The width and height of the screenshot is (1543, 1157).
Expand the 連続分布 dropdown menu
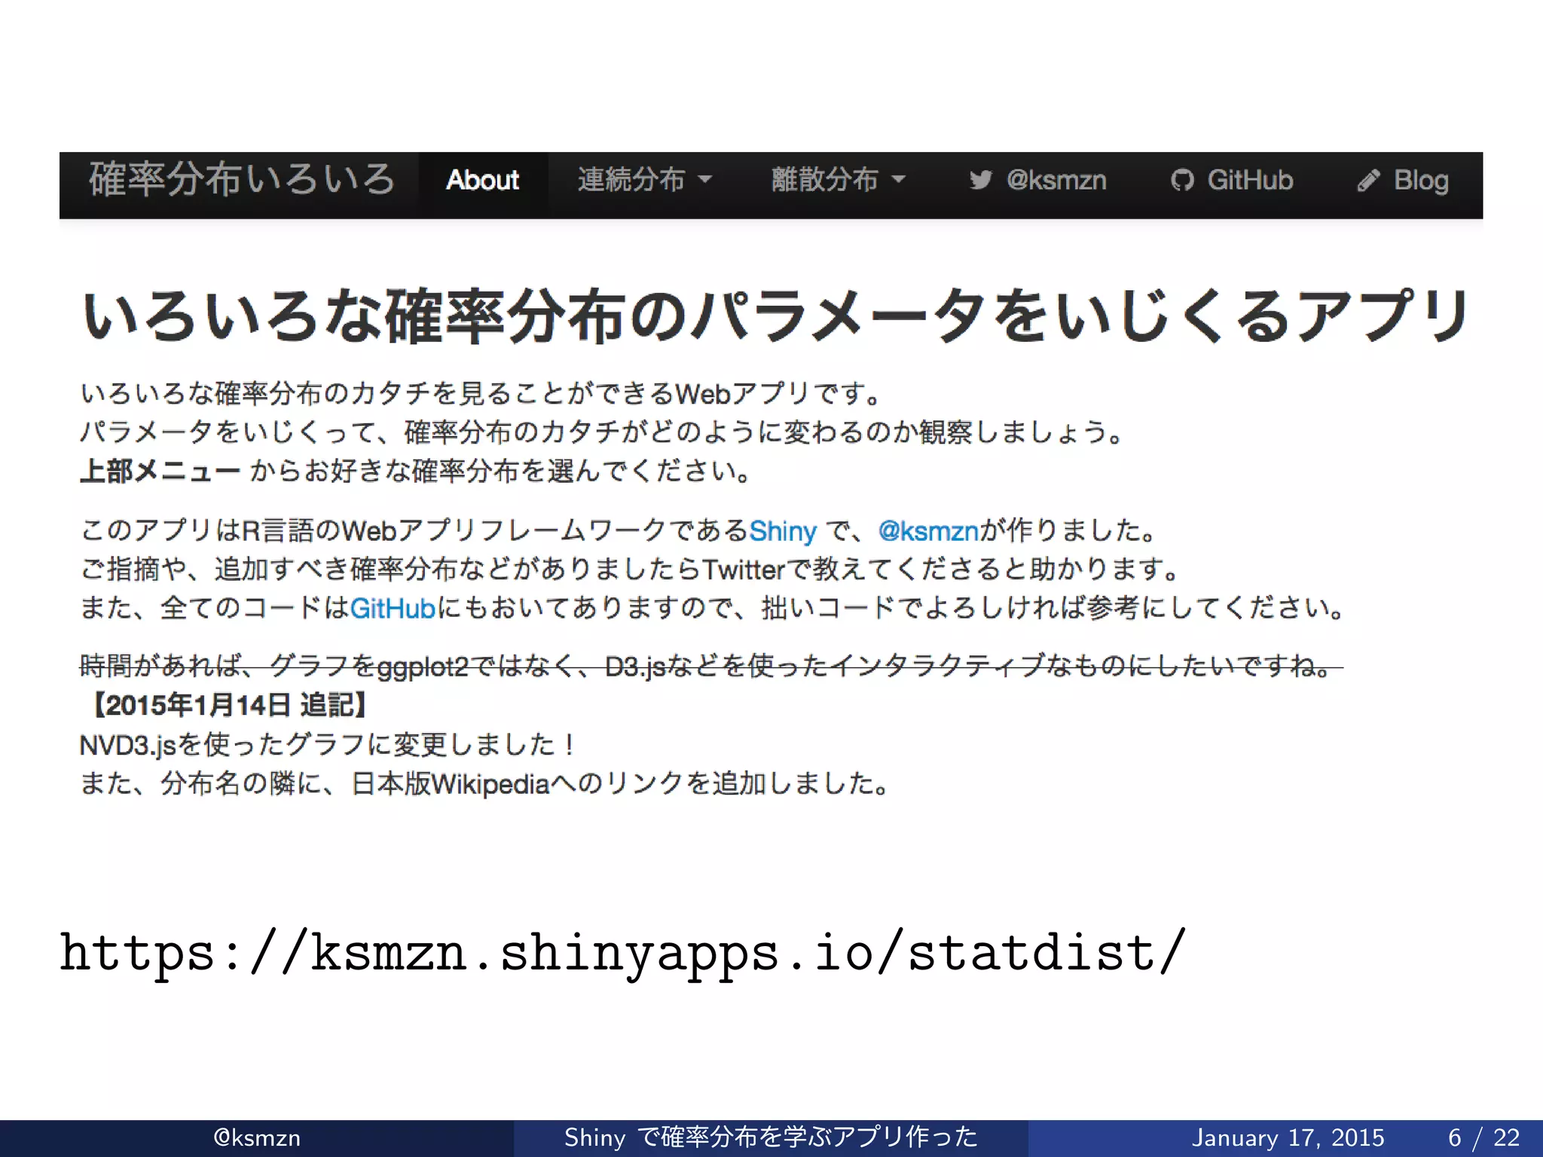pyautogui.click(x=645, y=180)
